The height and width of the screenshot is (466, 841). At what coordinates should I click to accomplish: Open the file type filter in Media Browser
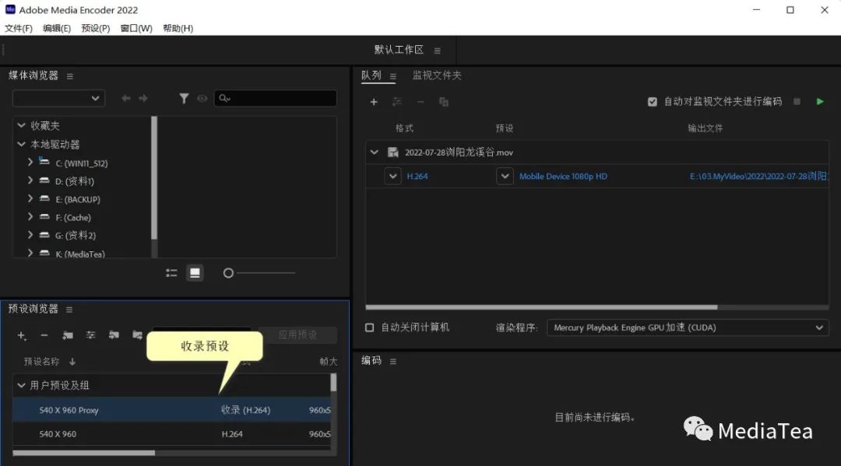pyautogui.click(x=184, y=99)
